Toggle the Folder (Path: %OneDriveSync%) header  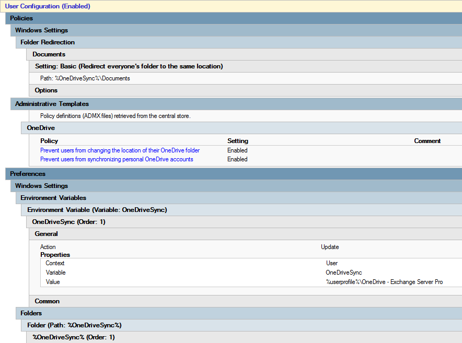pos(74,325)
